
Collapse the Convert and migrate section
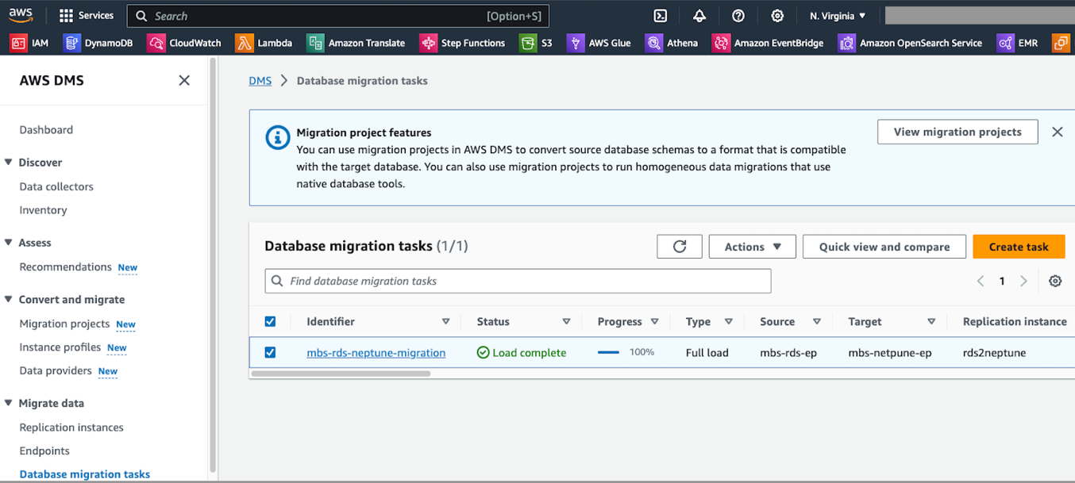pos(9,299)
